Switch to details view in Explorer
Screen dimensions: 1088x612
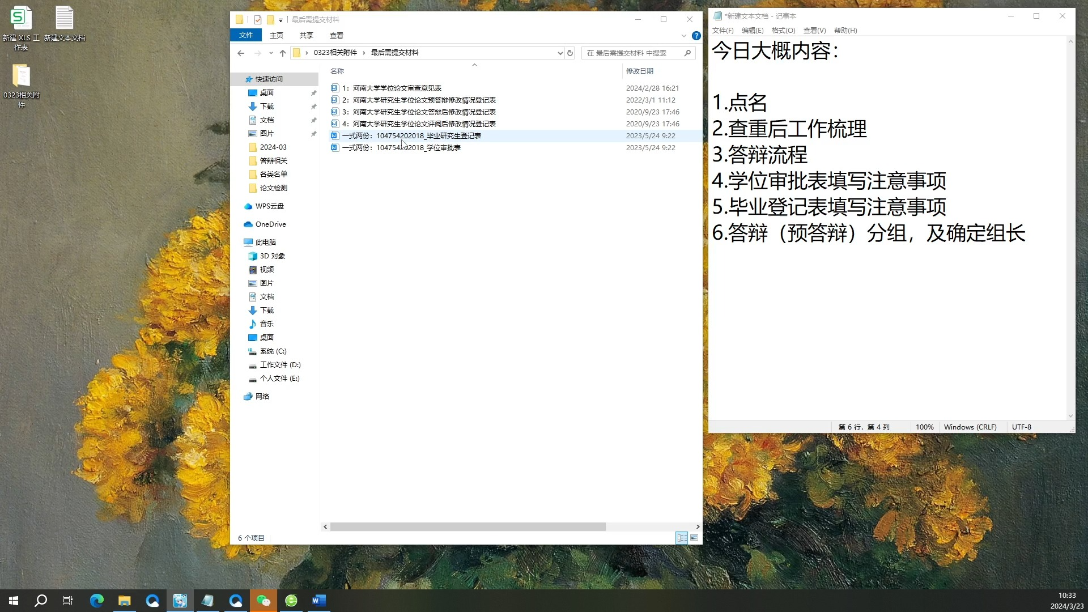(x=682, y=538)
